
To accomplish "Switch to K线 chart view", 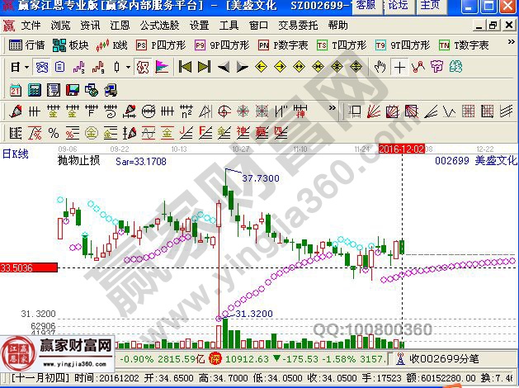I will coord(113,45).
